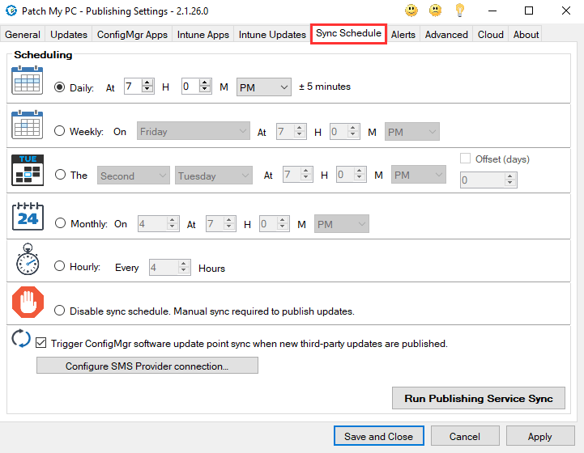The width and height of the screenshot is (584, 453).
Task: Click the Daily hour input field
Action: coord(133,87)
